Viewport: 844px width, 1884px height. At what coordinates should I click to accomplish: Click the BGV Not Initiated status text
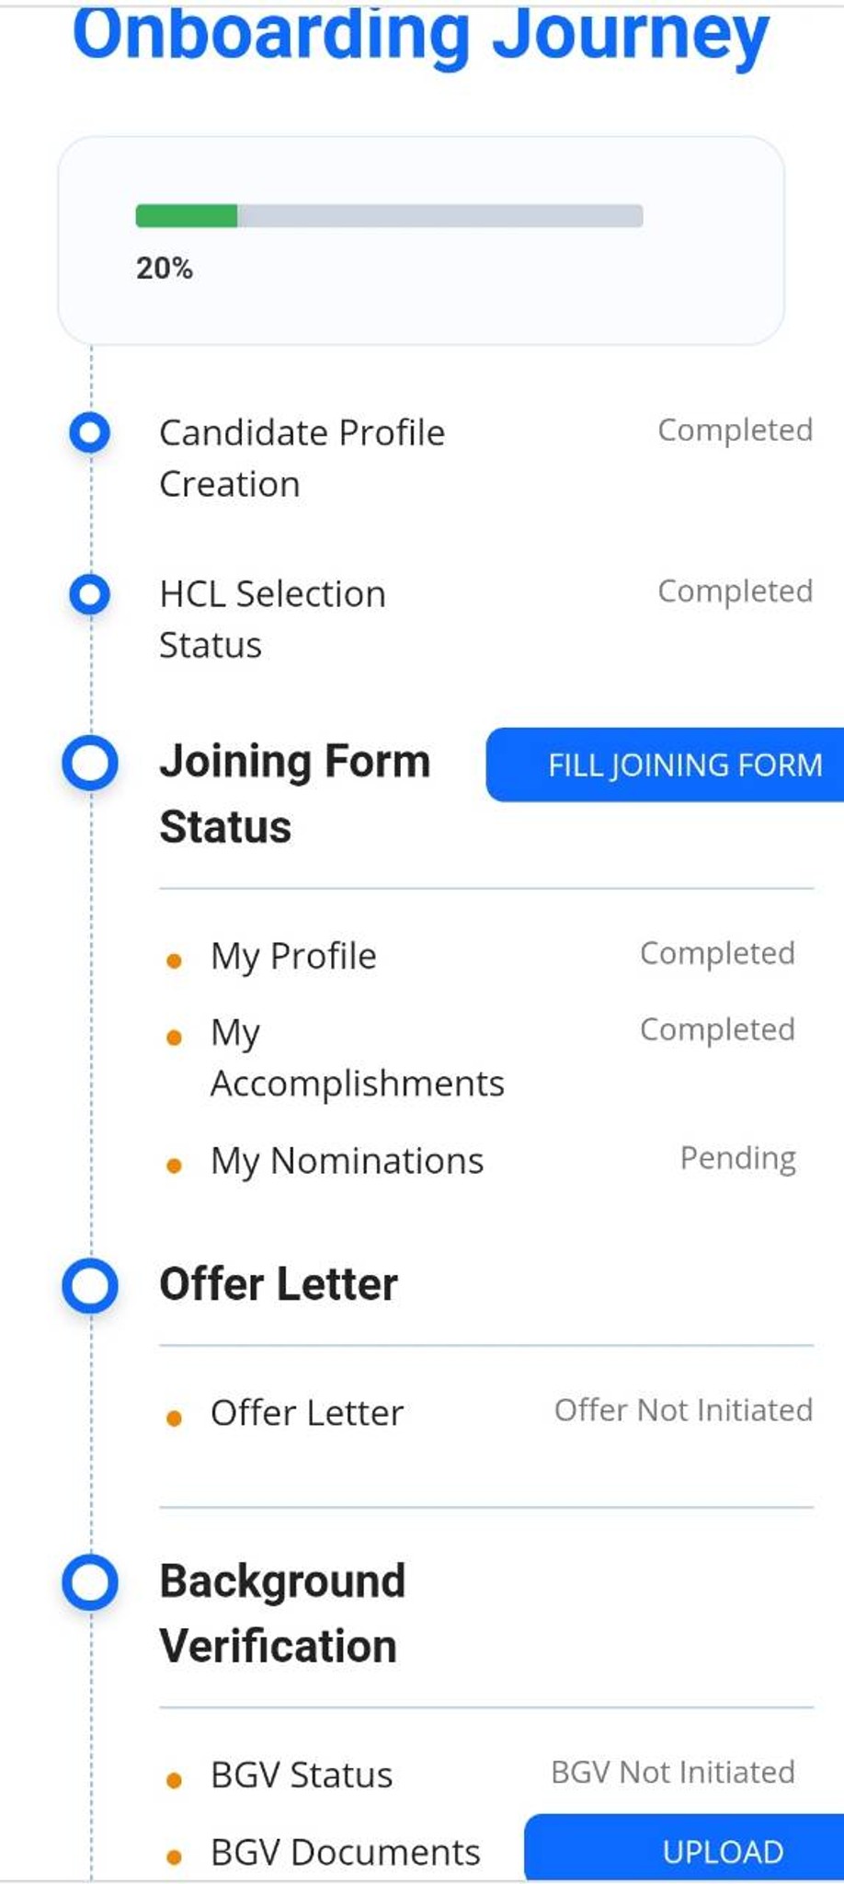click(x=673, y=1772)
